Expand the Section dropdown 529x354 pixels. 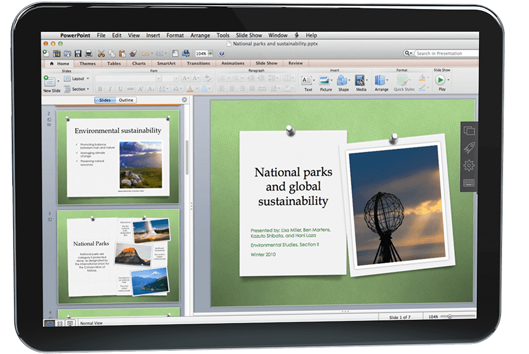pyautogui.click(x=77, y=89)
